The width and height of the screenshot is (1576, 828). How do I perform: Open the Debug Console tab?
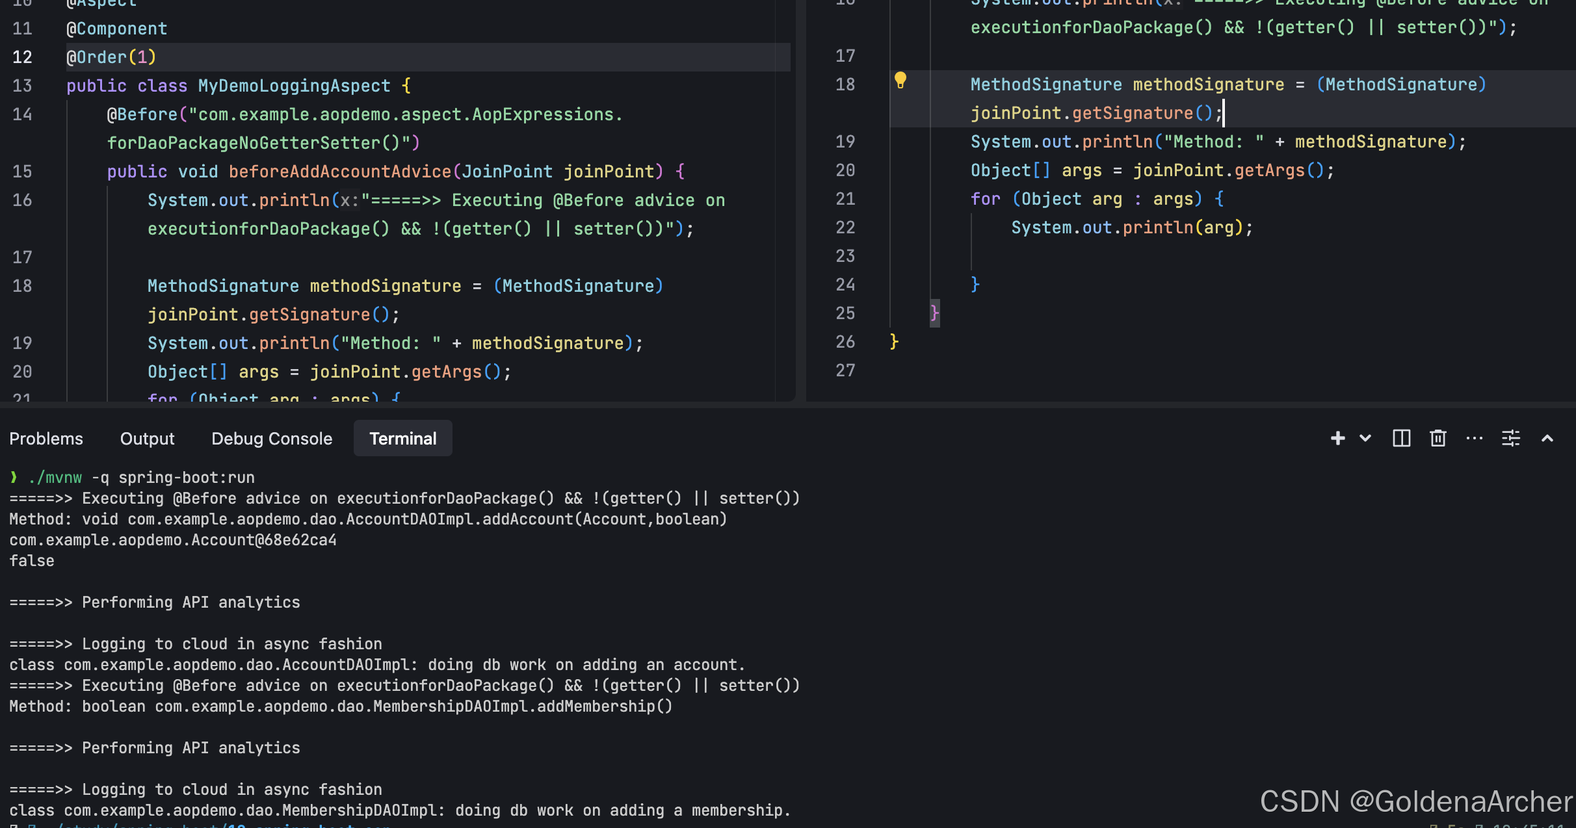pyautogui.click(x=272, y=439)
